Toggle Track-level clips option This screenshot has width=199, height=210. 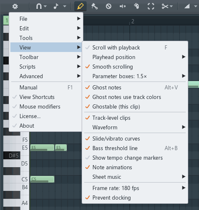135,118
